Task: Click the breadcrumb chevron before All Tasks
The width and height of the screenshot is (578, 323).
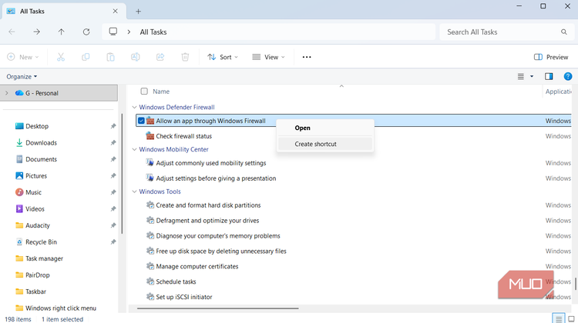Action: (129, 32)
